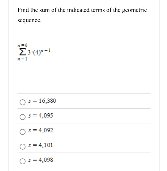Click the words "indicated terms" in the question
Screen dimensions: 167x171
tap(78, 10)
